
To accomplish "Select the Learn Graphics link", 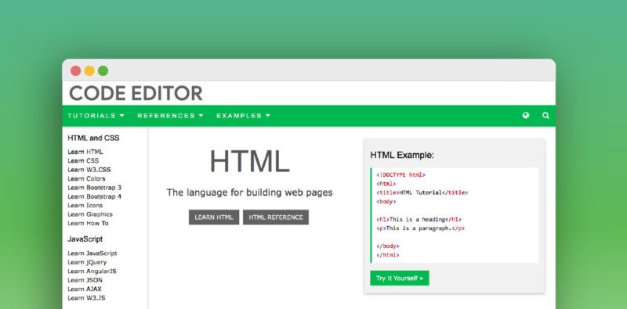I will (x=90, y=214).
